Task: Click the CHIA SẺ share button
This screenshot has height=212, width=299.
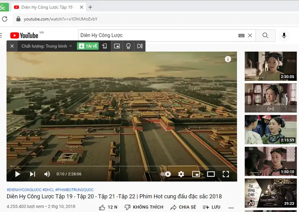Action: 183,207
